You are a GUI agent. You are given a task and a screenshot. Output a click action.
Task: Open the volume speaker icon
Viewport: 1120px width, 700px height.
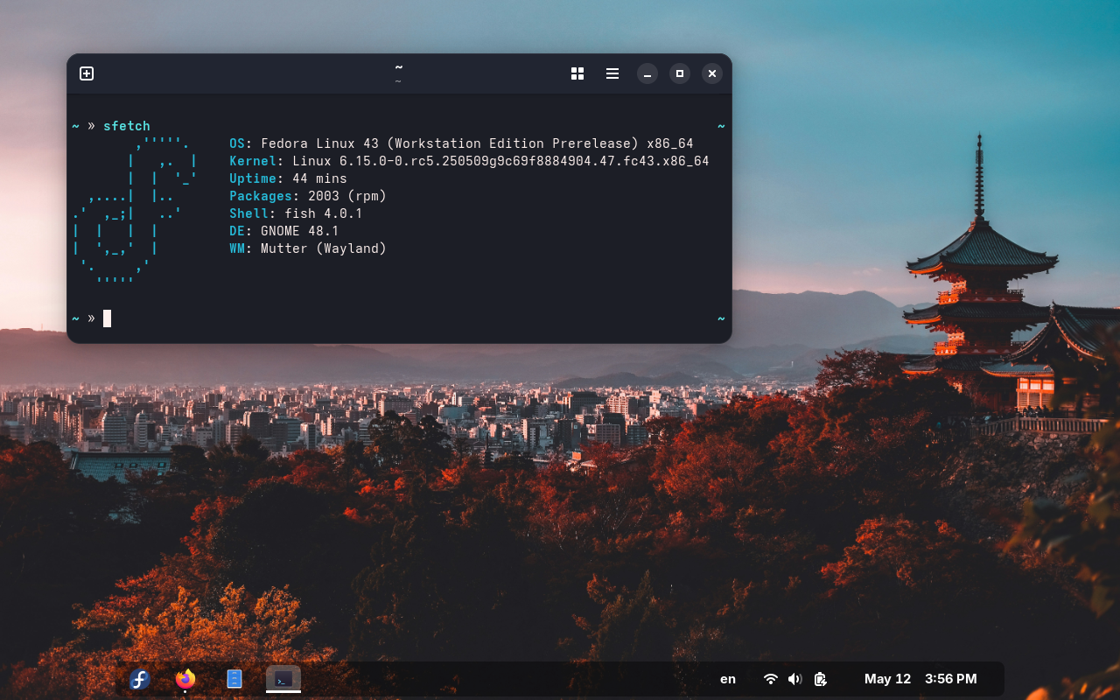(x=794, y=679)
